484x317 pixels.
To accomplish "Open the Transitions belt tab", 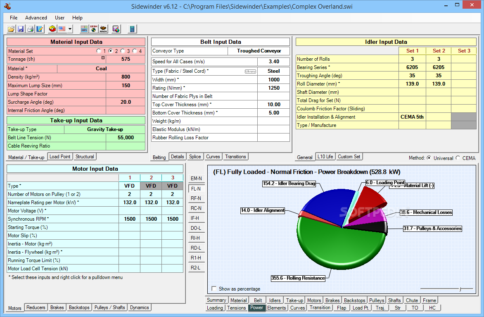I will tap(235, 157).
